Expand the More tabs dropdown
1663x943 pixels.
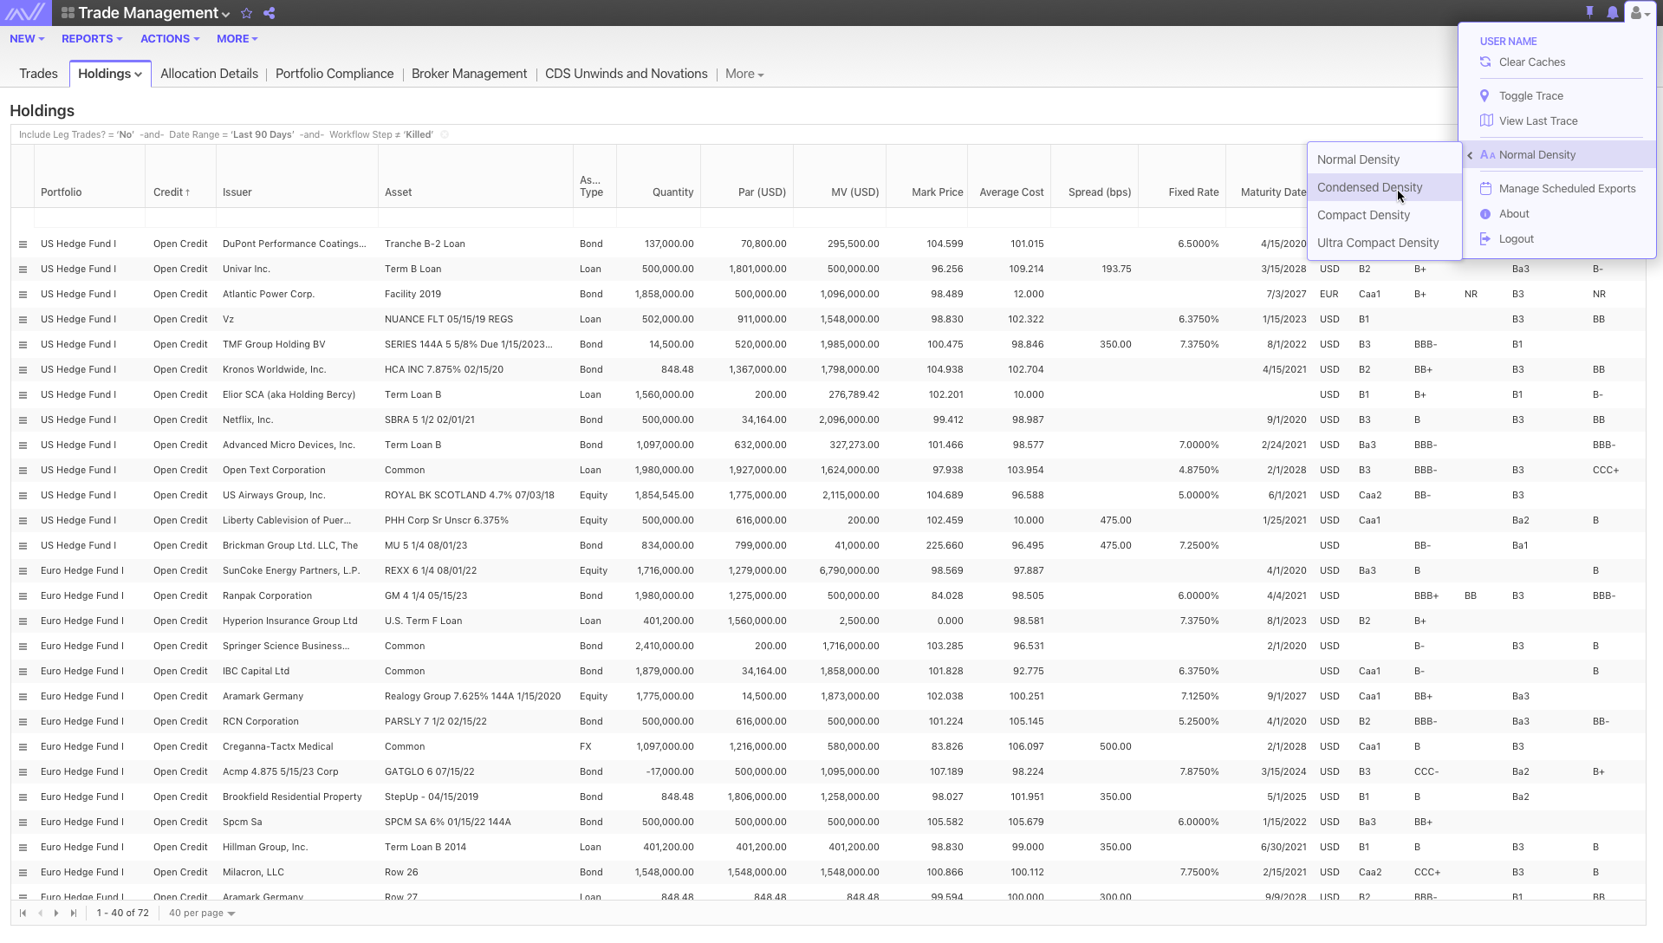click(x=744, y=74)
